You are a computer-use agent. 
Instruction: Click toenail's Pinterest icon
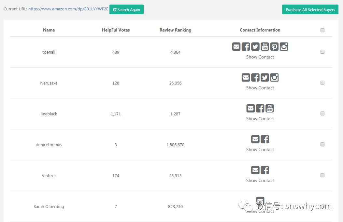pyautogui.click(x=274, y=46)
